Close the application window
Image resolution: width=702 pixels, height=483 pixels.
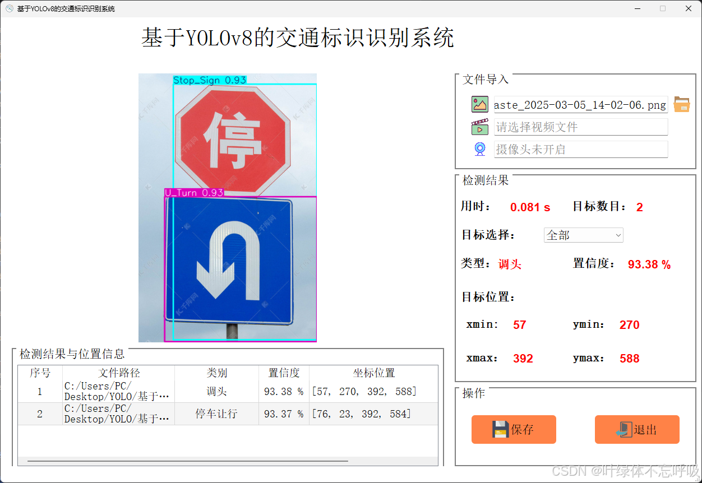689,8
